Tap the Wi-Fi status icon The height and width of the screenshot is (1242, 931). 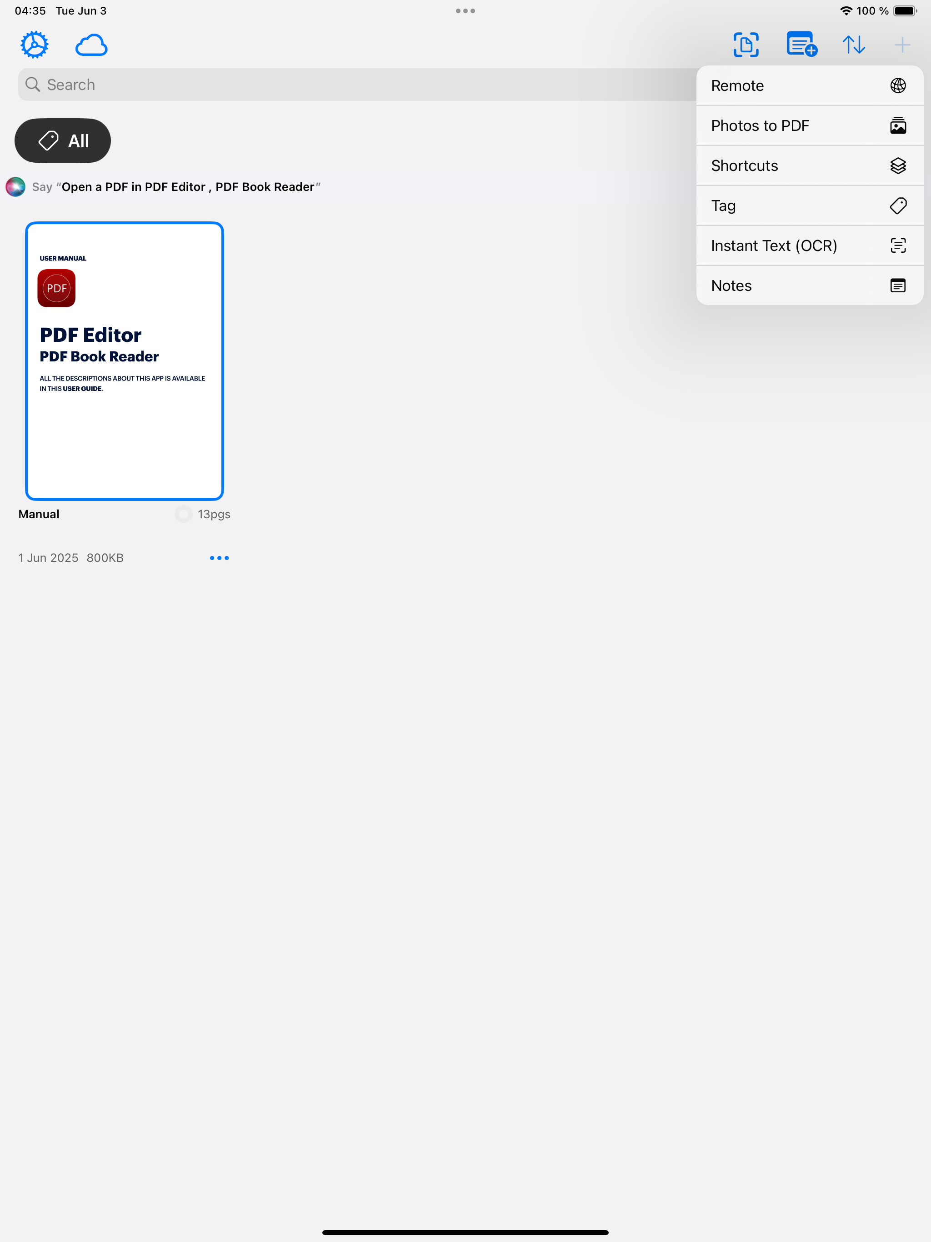pyautogui.click(x=846, y=10)
